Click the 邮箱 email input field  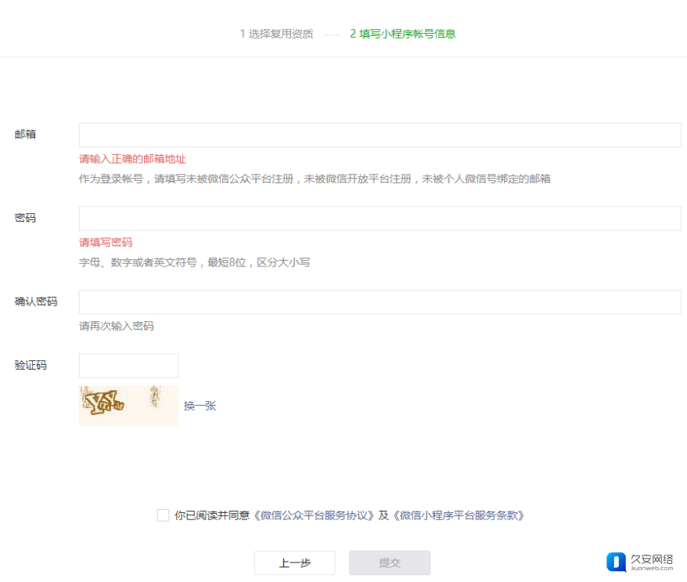379,135
